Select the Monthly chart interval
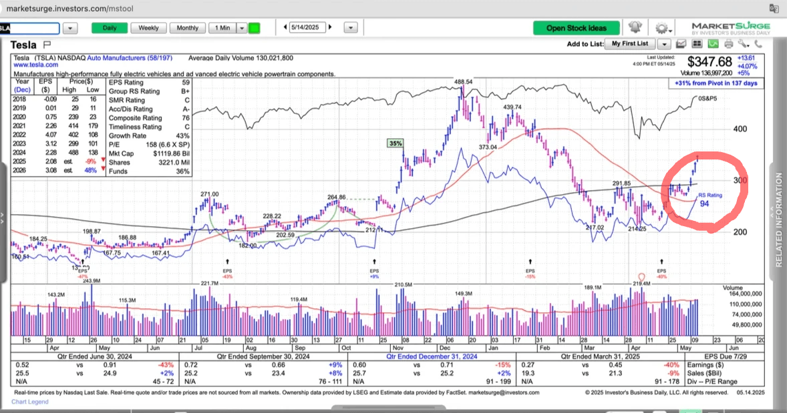 [188, 28]
